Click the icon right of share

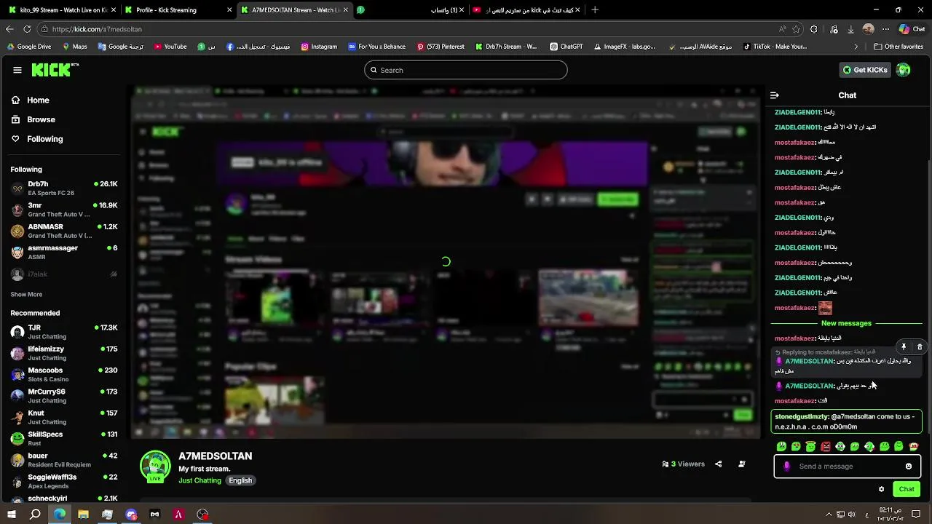click(x=742, y=464)
